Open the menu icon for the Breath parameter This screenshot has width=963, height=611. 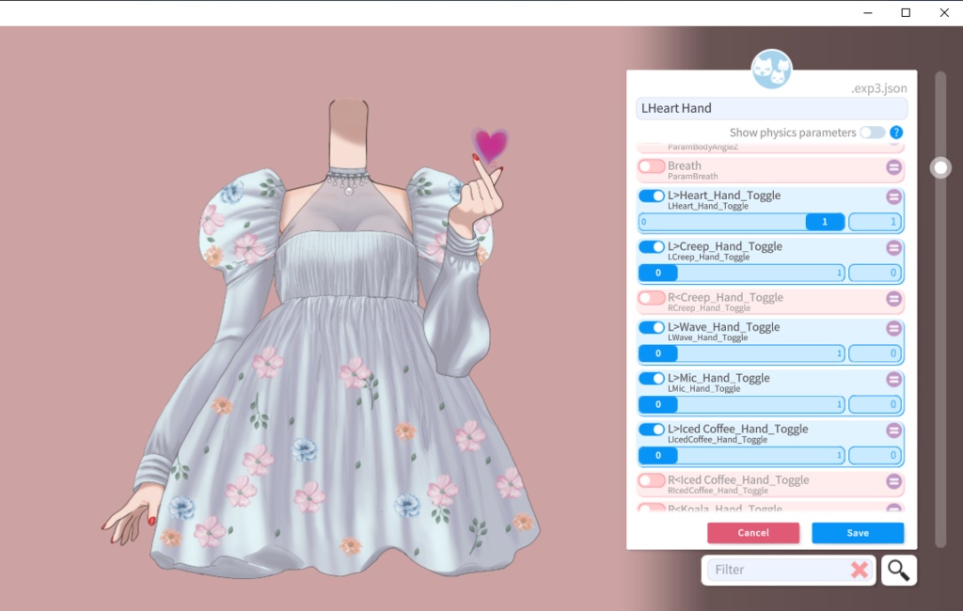point(893,166)
